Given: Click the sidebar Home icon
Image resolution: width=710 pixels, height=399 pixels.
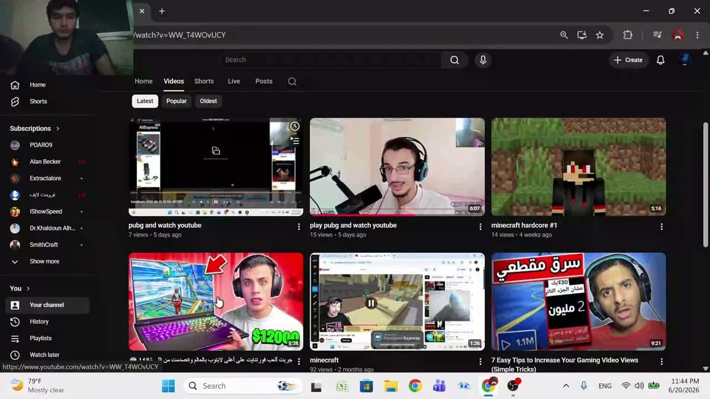Looking at the screenshot, I should (15, 85).
